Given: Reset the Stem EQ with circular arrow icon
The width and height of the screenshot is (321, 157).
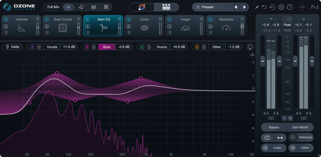Looking at the screenshot, I should pyautogui.click(x=250, y=47).
